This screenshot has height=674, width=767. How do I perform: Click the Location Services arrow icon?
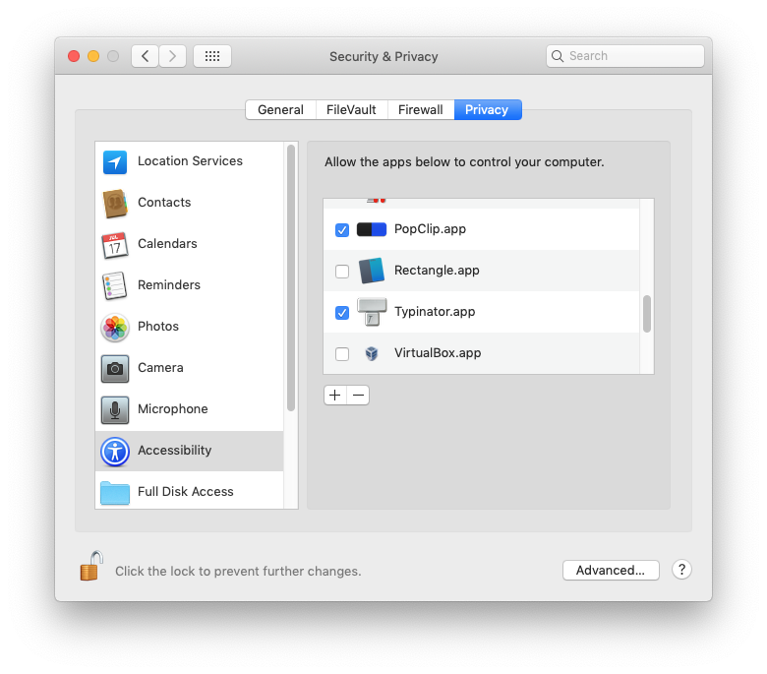115,162
